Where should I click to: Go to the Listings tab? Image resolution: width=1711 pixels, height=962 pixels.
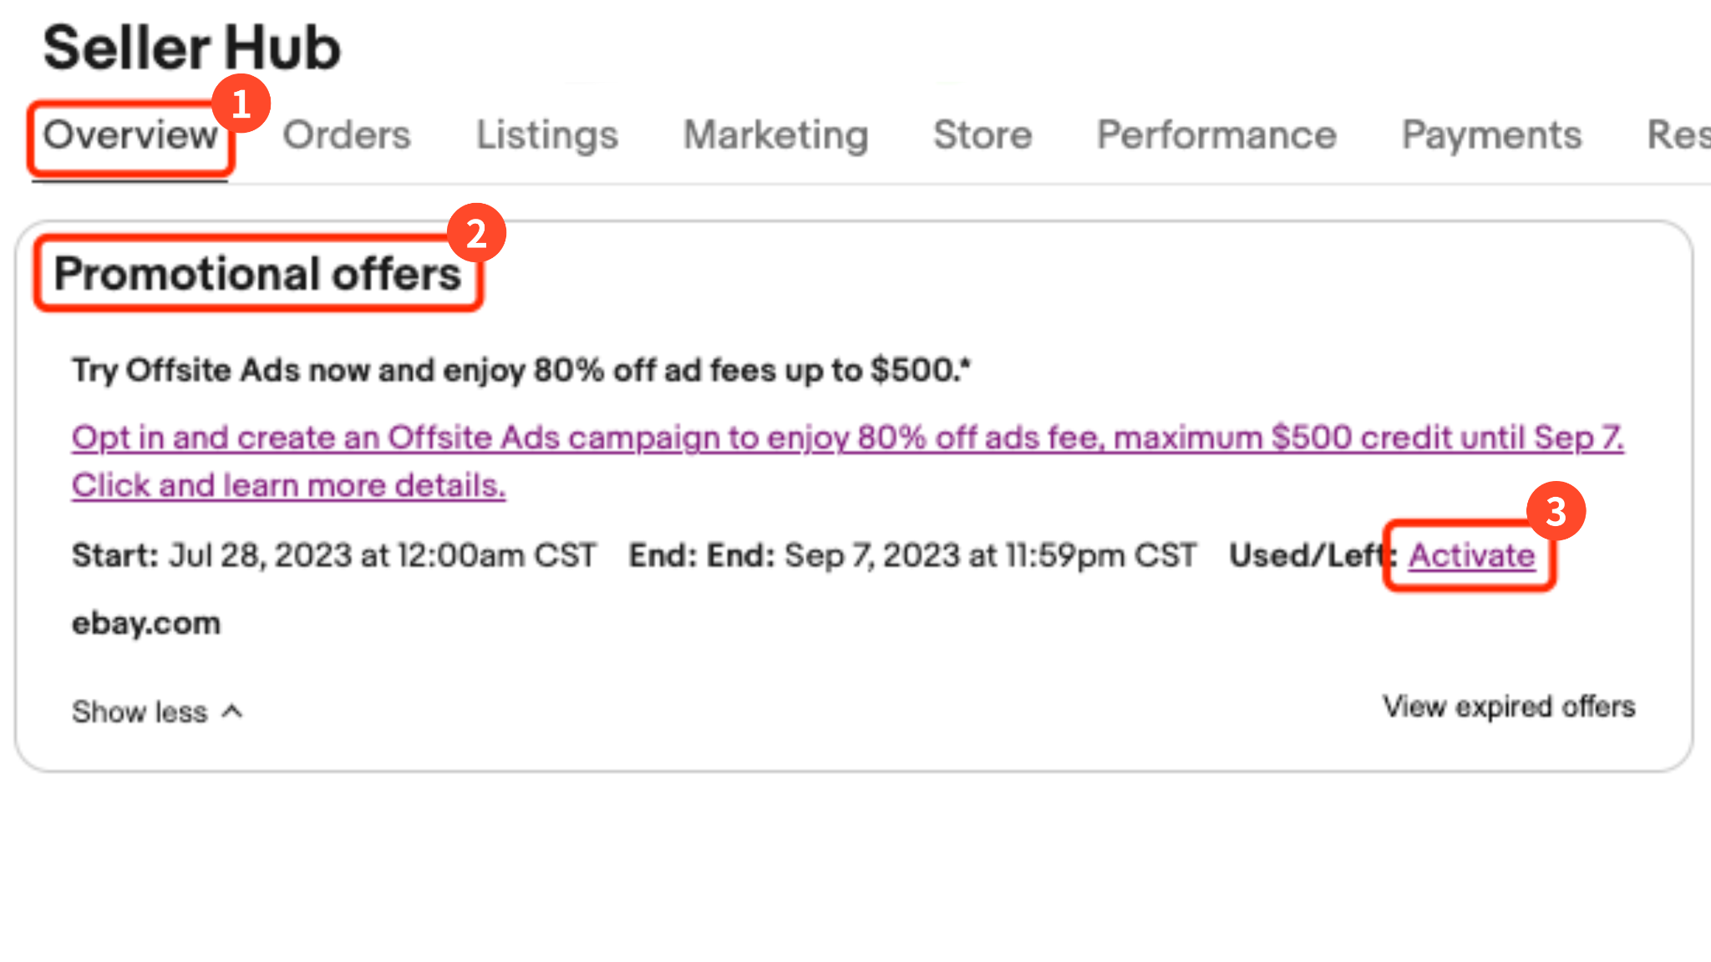547,135
